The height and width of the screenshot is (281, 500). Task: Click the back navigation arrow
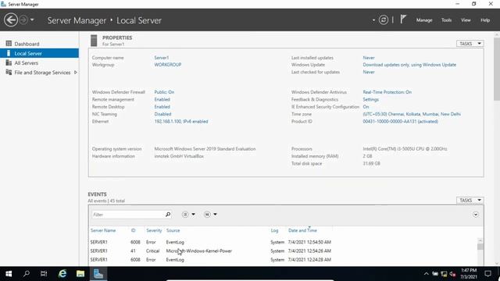[x=11, y=20]
